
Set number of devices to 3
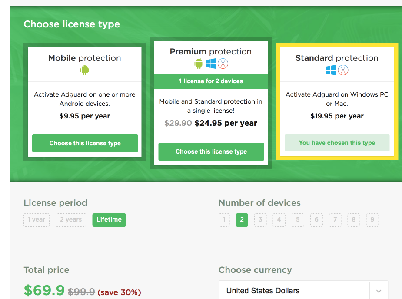tap(260, 220)
